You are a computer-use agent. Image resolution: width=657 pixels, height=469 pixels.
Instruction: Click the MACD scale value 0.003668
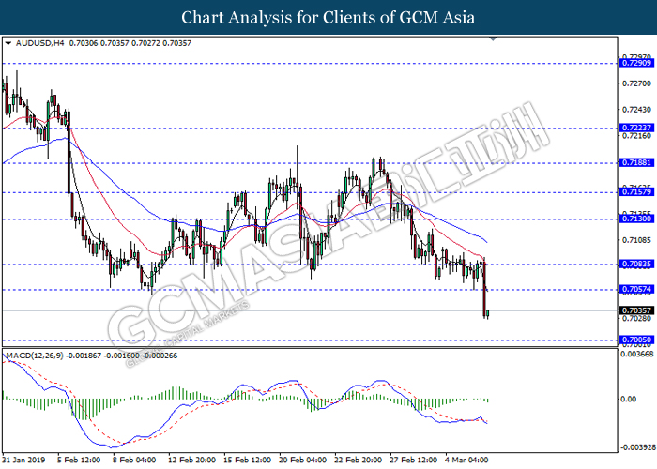[637, 355]
